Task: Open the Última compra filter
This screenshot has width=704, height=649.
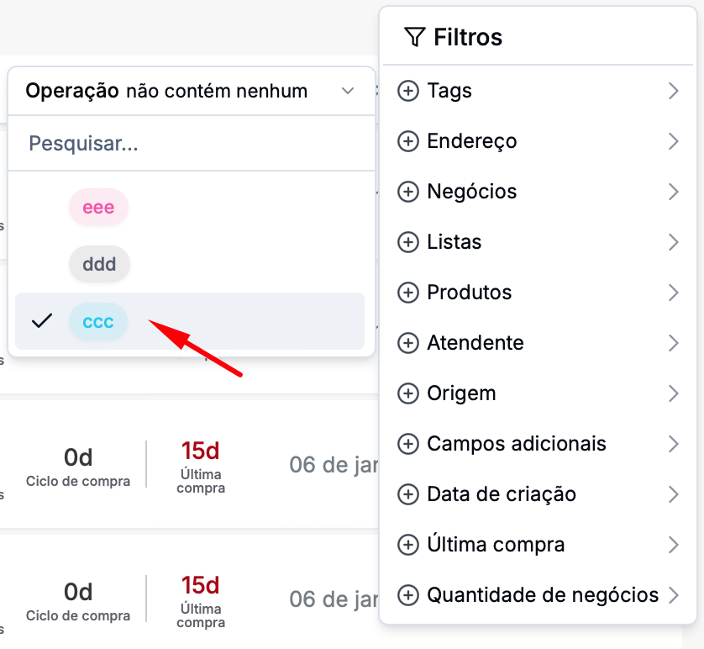Action: (496, 545)
